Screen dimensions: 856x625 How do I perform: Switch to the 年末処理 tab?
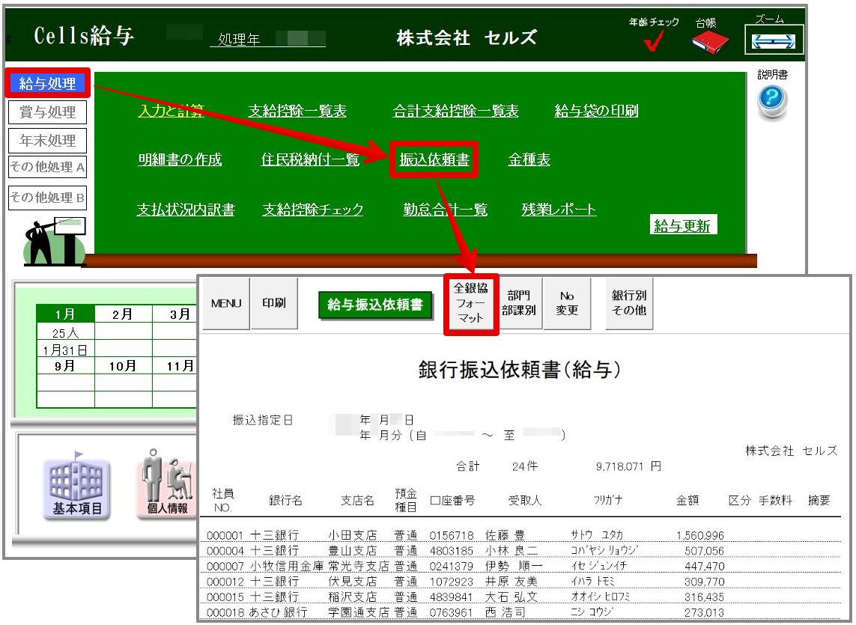click(48, 141)
